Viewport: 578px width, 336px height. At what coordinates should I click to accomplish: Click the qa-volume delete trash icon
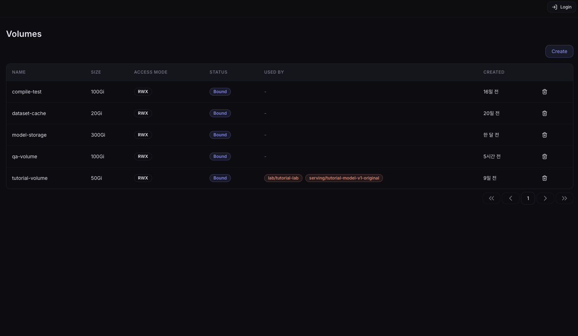545,156
